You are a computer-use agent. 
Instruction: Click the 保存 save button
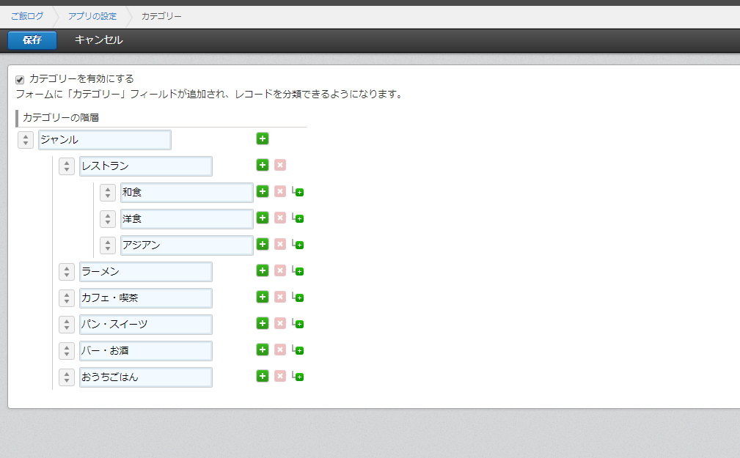(32, 40)
